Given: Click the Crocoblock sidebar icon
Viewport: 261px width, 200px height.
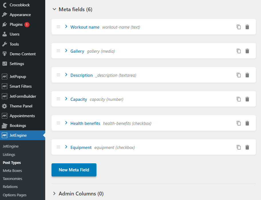Looking at the screenshot, I should [x=5, y=5].
